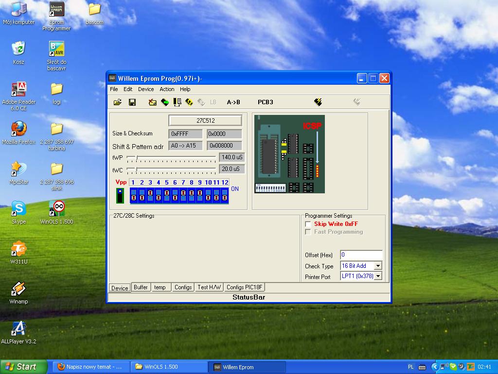This screenshot has width=498, height=374.
Task: Expand the Check Type dropdown
Action: coord(378,266)
